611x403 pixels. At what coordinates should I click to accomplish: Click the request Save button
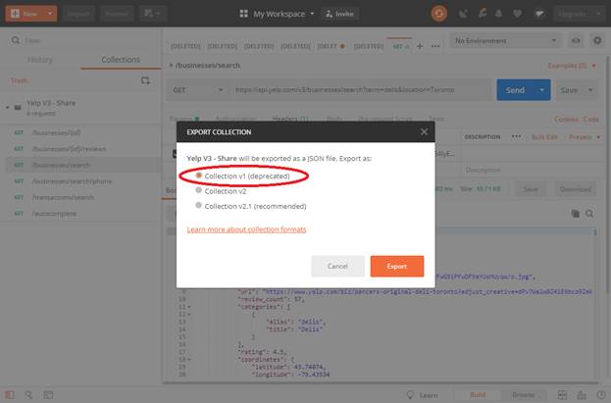569,90
